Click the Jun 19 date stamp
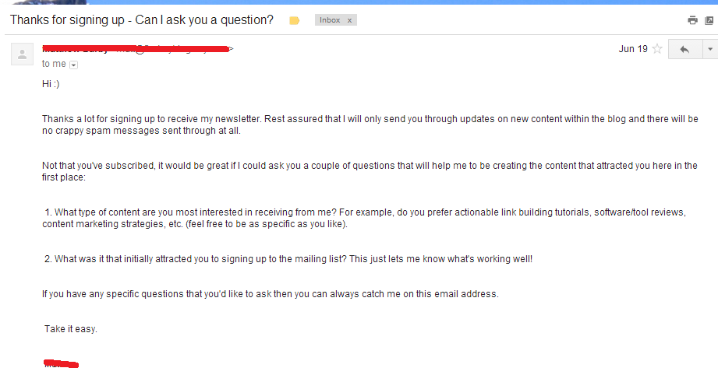The image size is (718, 382). (633, 49)
